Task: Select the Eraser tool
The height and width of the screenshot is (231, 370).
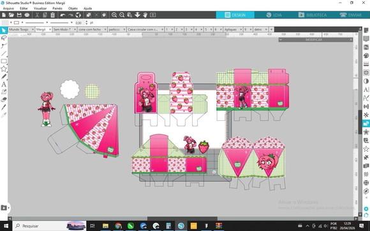Action: click(x=4, y=100)
